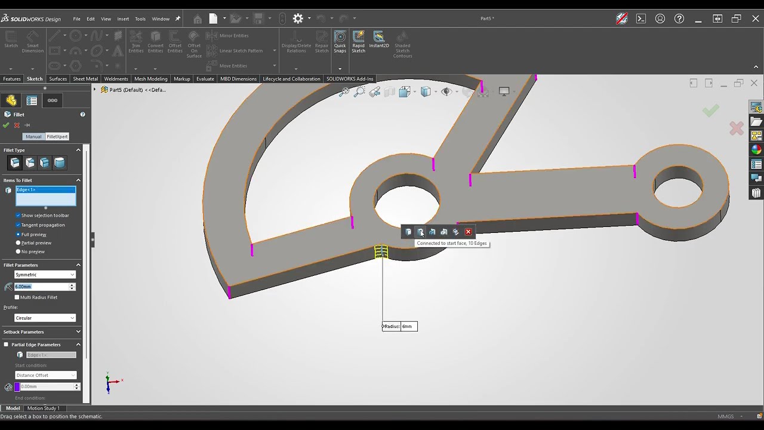Select Full preview radio button
The height and width of the screenshot is (430, 764).
point(18,235)
